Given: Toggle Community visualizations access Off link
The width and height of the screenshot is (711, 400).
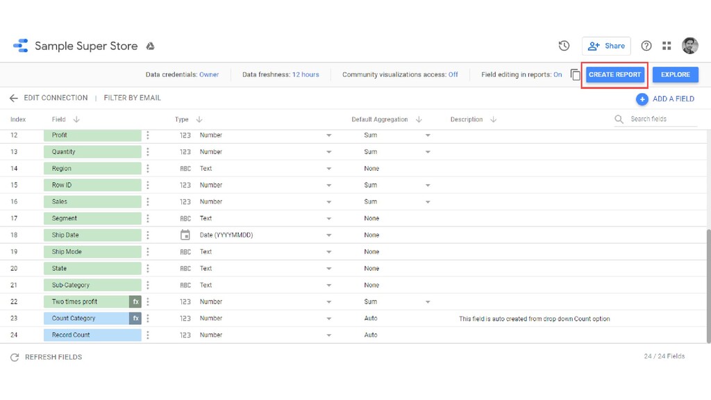Looking at the screenshot, I should tap(453, 75).
